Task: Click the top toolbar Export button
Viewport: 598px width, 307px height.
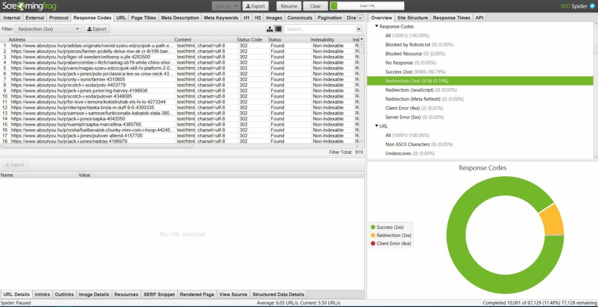Action: tap(255, 6)
